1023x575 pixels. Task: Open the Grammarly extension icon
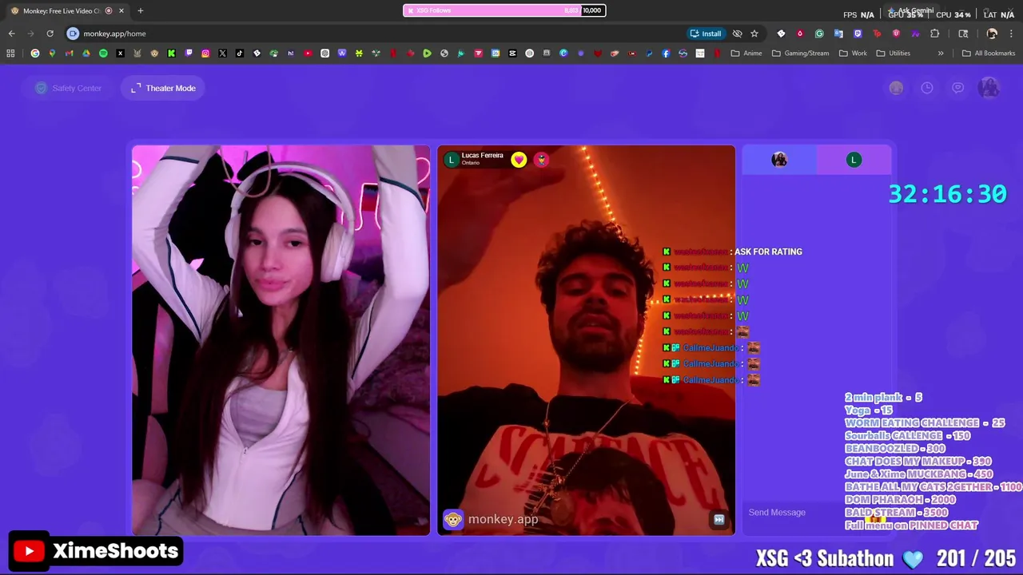(819, 34)
